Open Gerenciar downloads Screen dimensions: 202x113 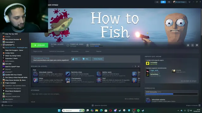(x=99, y=105)
